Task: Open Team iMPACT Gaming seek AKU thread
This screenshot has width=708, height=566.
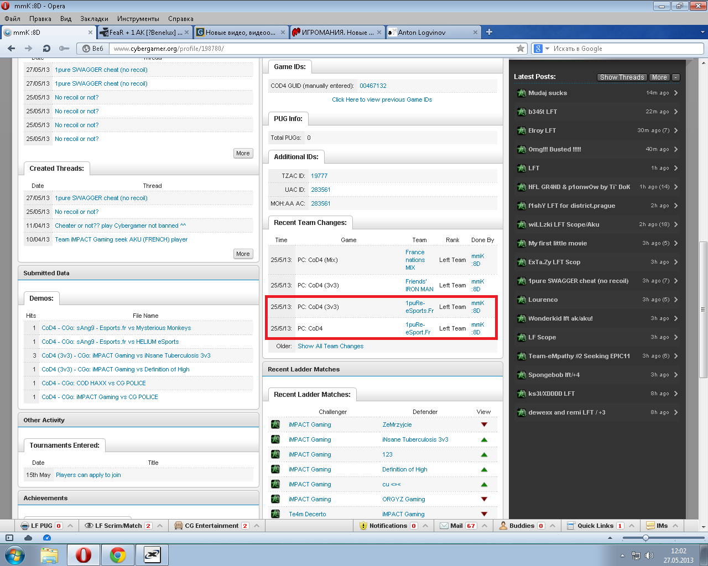Action: point(121,239)
